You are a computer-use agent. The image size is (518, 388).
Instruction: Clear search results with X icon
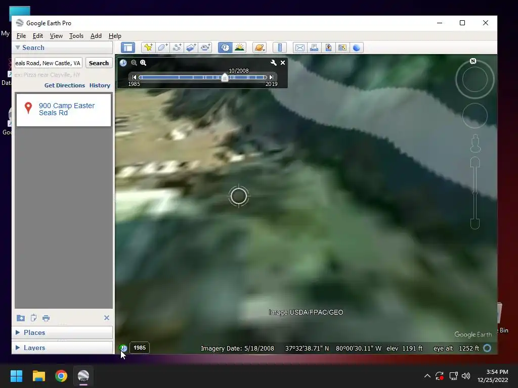(107, 318)
